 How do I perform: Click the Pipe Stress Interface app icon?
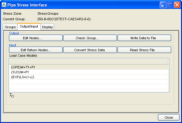4,5
